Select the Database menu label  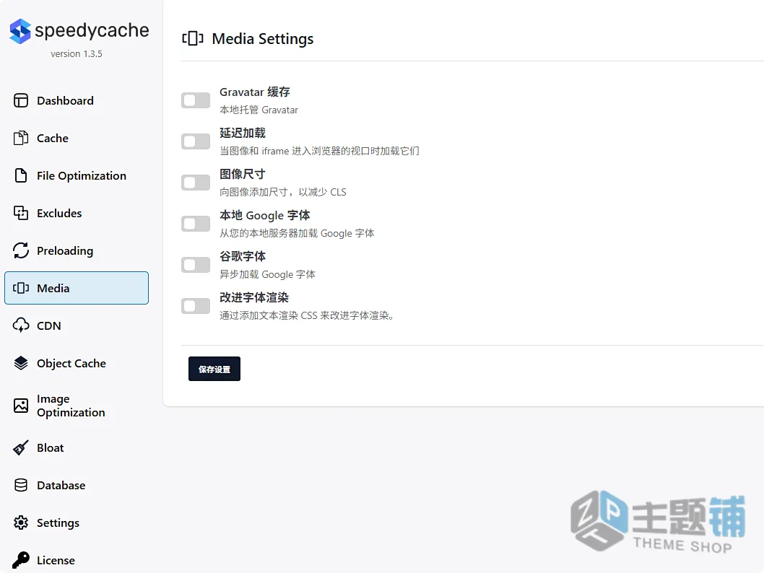61,485
